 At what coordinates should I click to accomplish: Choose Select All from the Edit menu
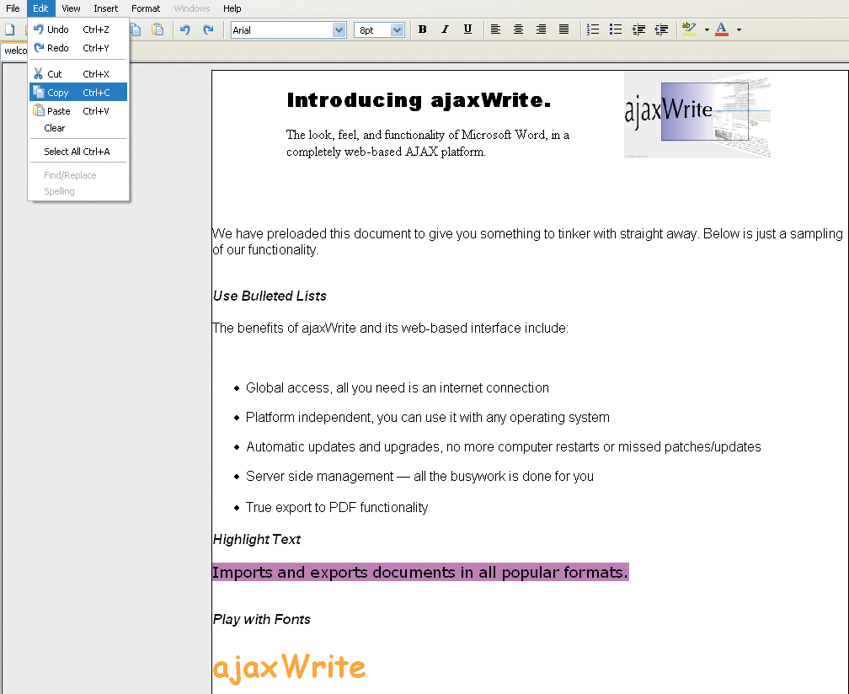click(78, 152)
